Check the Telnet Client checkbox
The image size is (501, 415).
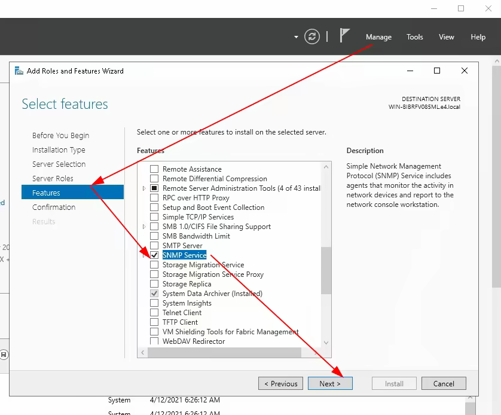[154, 313]
